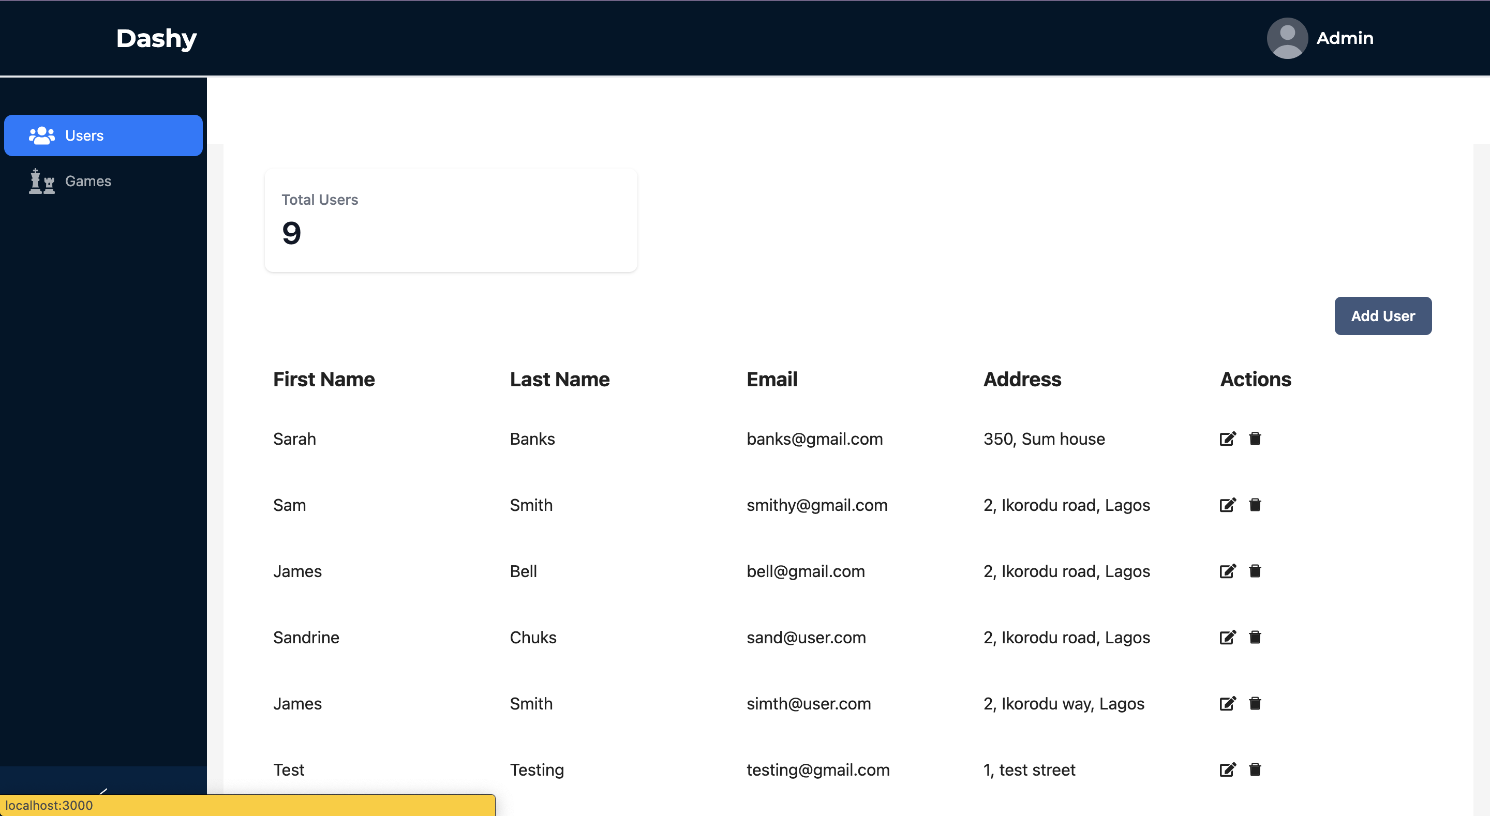The width and height of the screenshot is (1490, 816).
Task: Click the Admin profile name
Action: point(1345,38)
